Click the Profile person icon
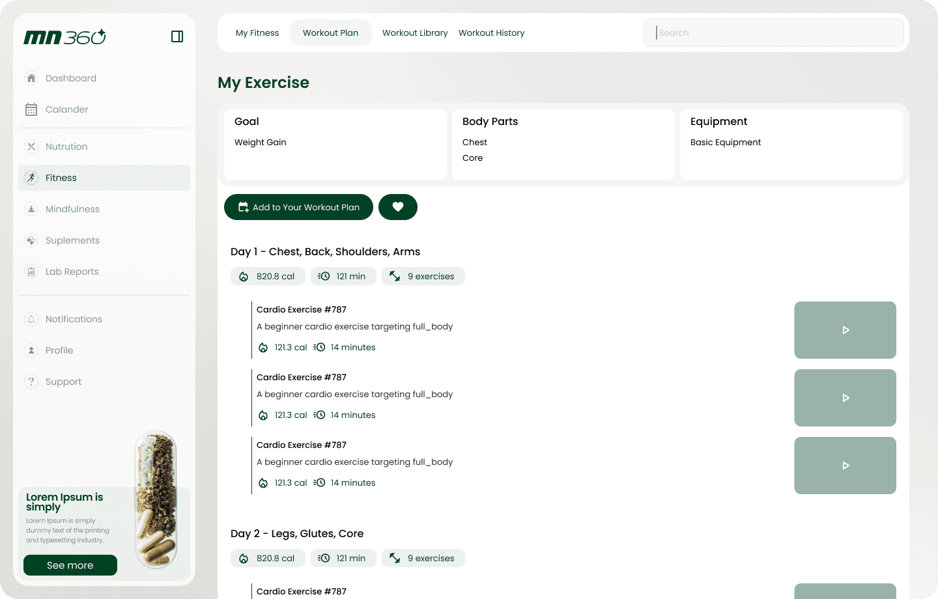The width and height of the screenshot is (938, 599). pos(31,350)
